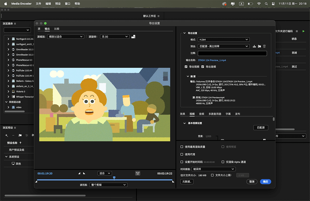Open the 预设 menu in menu bar

tap(58, 4)
